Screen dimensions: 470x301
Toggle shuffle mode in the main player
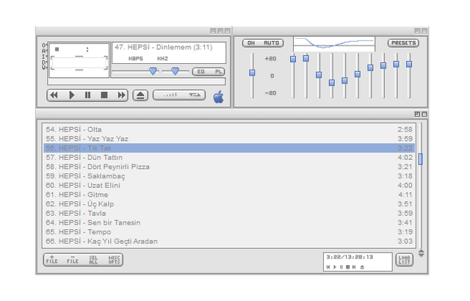coord(170,95)
